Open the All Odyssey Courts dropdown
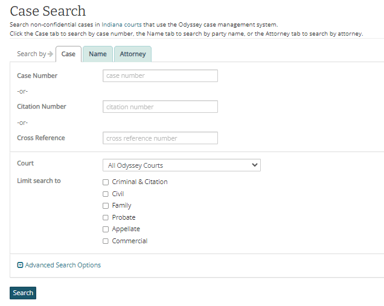 click(181, 165)
